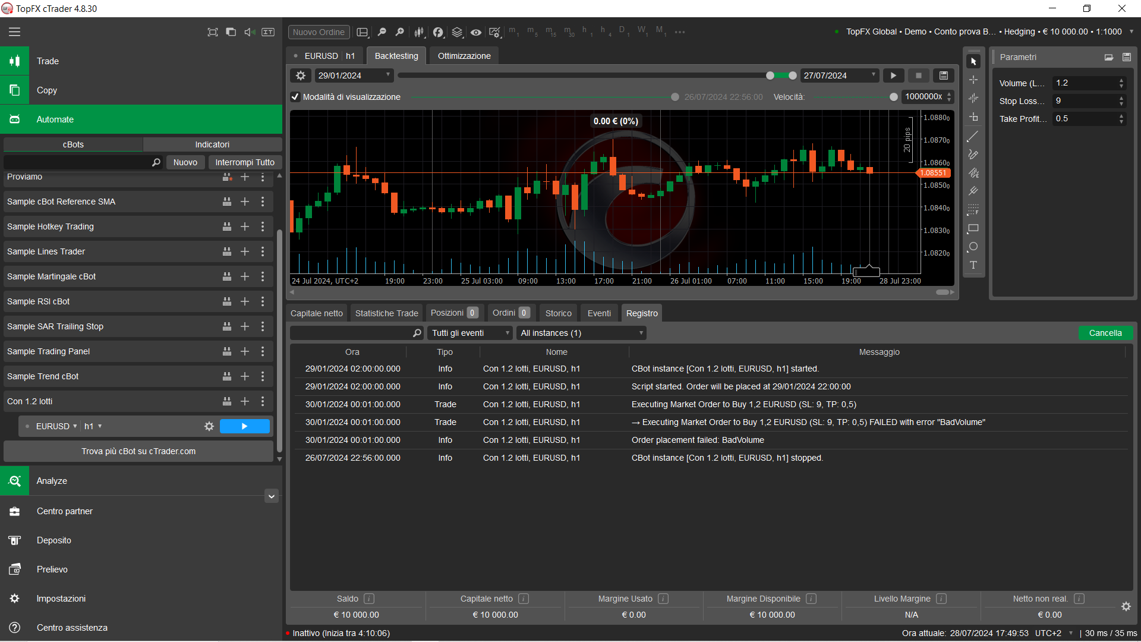This screenshot has width=1141, height=642.
Task: Click the Velocità speed slider handle
Action: 893,97
